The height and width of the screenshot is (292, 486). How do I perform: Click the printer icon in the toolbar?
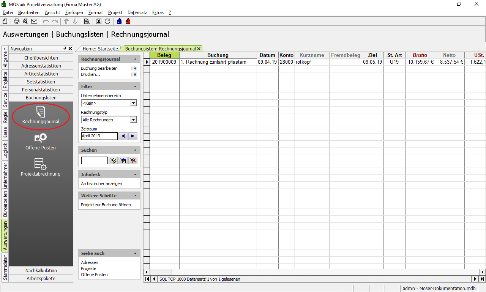[x=17, y=21]
